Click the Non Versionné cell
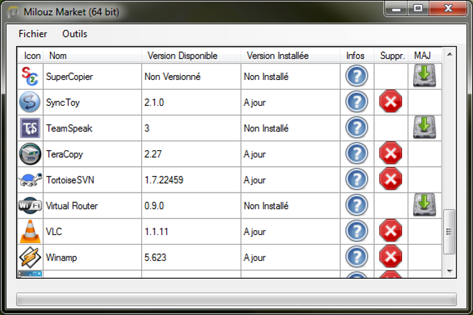This screenshot has height=315, width=473. tap(191, 76)
